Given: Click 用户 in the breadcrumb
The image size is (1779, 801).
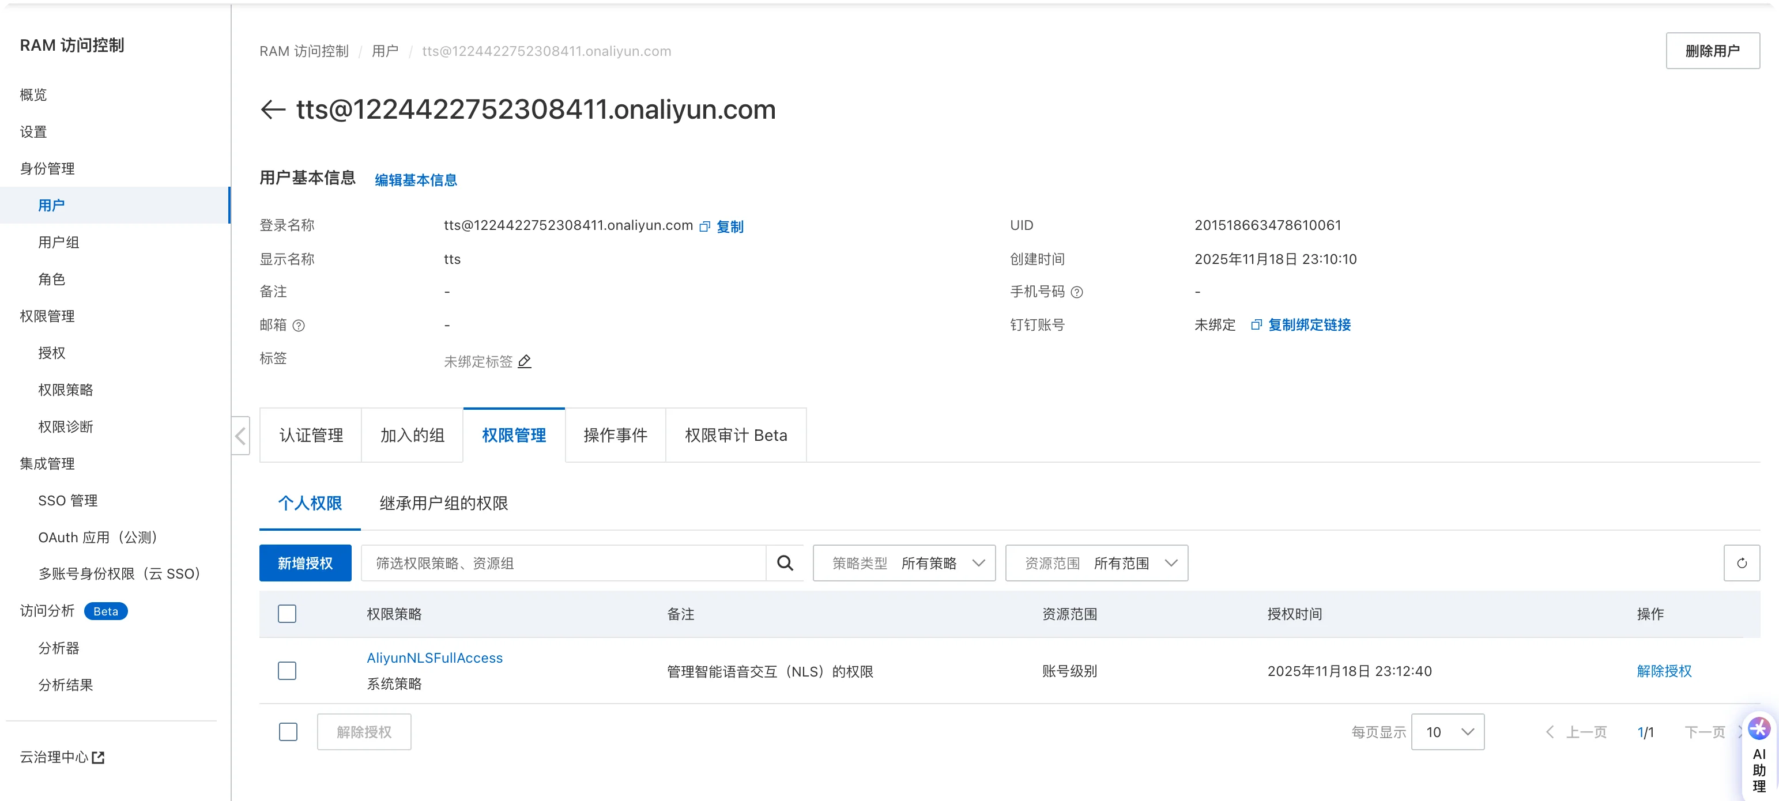Looking at the screenshot, I should point(385,51).
